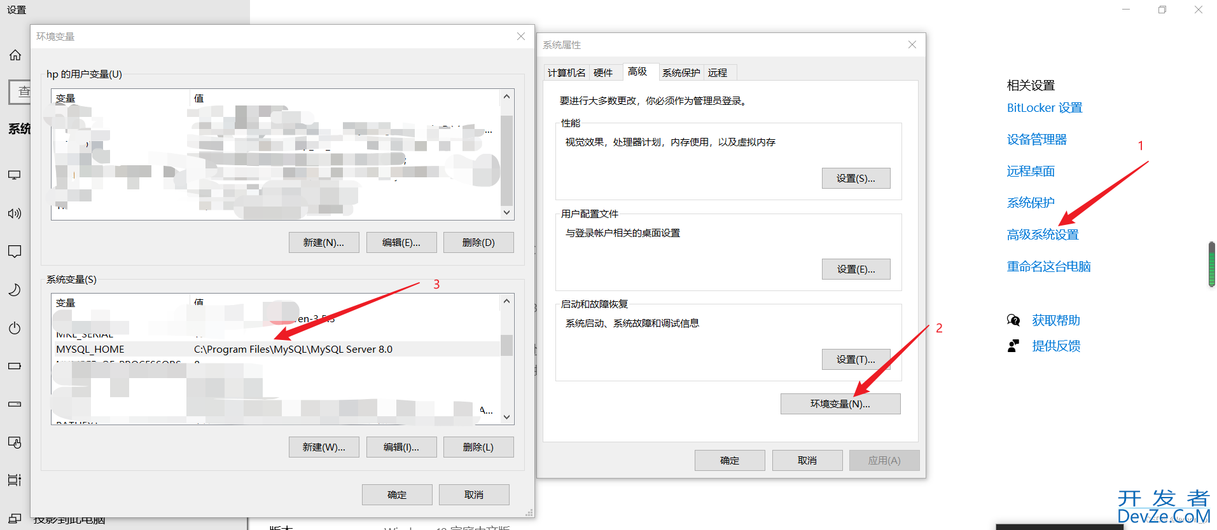The width and height of the screenshot is (1217, 530).
Task: Close the Environment Variables dialog
Action: click(521, 36)
